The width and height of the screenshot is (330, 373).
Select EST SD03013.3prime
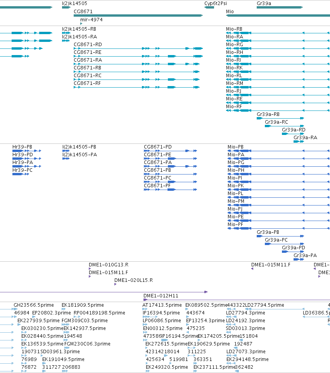[245, 328]
